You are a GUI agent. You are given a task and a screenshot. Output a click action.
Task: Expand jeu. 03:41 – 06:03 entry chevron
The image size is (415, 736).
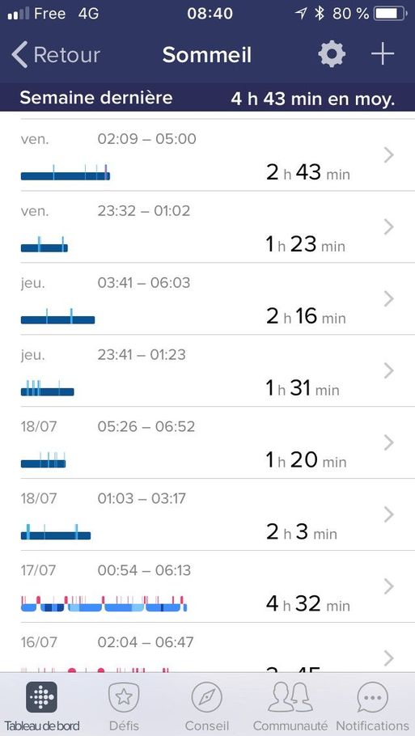coord(389,299)
